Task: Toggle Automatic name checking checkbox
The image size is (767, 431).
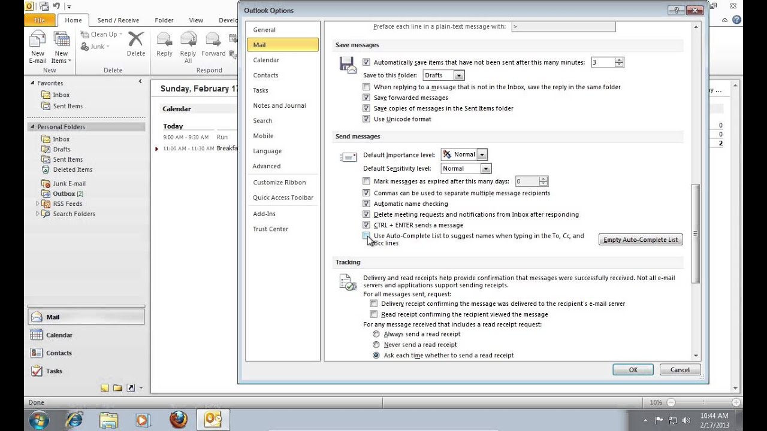Action: [x=366, y=204]
